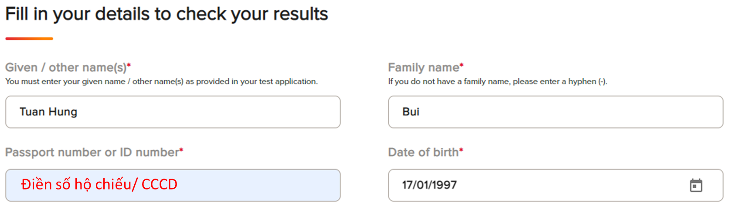The width and height of the screenshot is (735, 209).
Task: Activate the highlighted passport or ID number field
Action: pyautogui.click(x=173, y=185)
